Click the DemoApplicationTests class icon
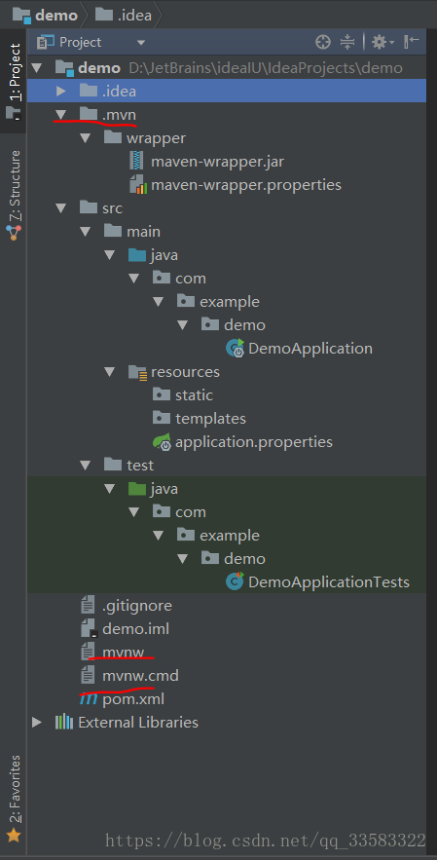Image resolution: width=437 pixels, height=860 pixels. click(236, 581)
